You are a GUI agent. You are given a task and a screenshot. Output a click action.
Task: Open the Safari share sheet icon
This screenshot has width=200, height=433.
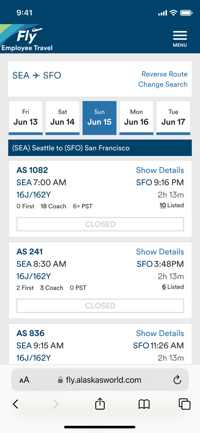100,404
